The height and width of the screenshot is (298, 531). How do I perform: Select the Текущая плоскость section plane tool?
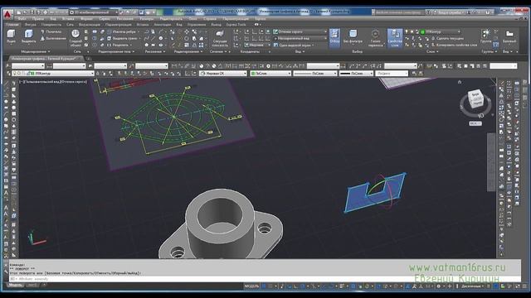click(x=219, y=37)
